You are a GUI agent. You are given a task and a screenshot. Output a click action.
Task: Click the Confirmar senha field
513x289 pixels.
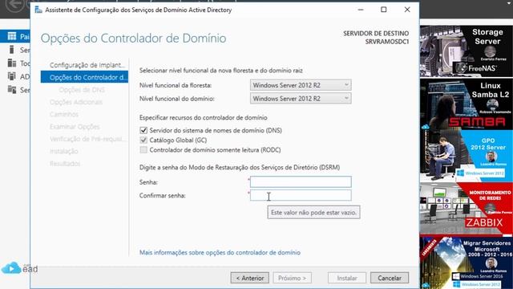coord(301,195)
